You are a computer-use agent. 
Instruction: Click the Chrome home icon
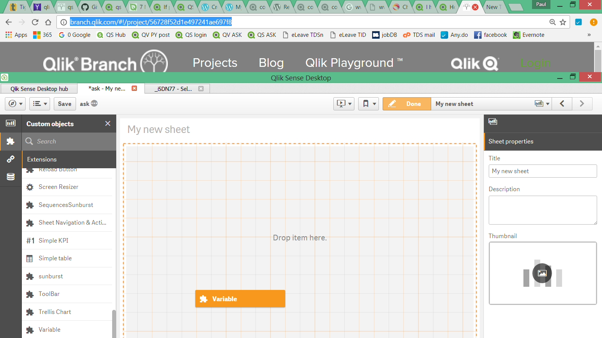48,22
